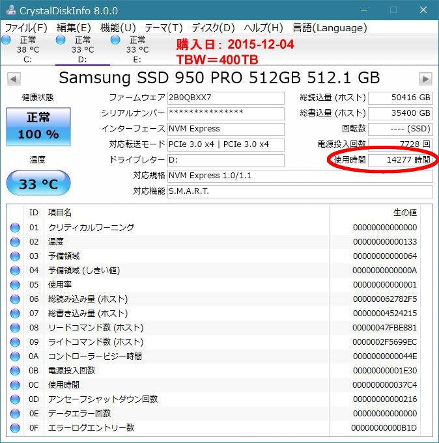The width and height of the screenshot is (439, 443).
Task: Click raw value 0000002F5699EC
Action: click(385, 342)
